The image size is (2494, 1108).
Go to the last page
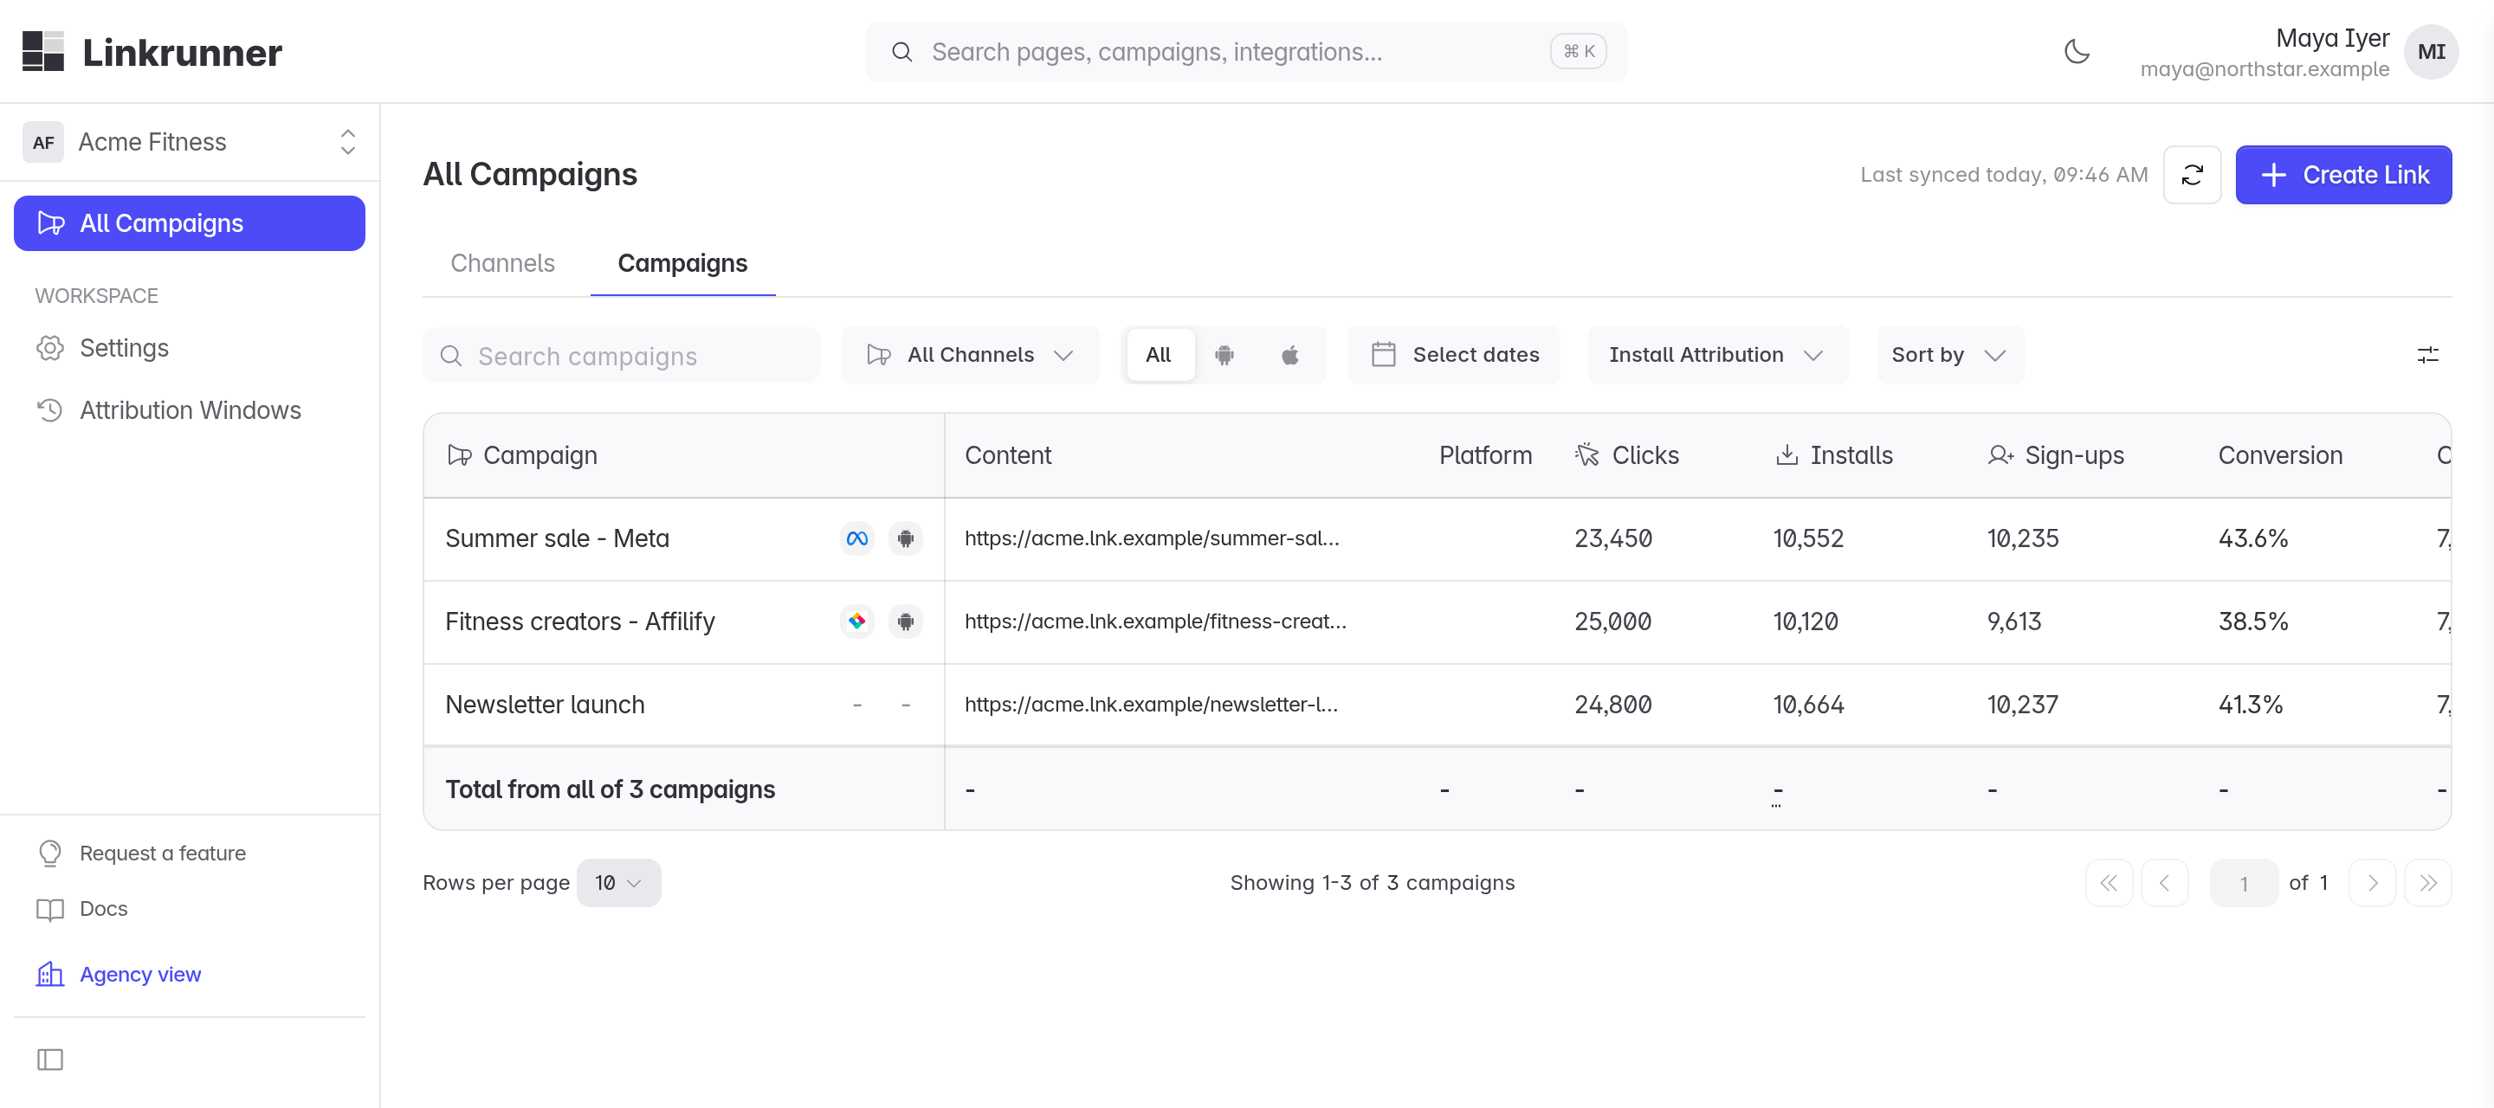click(x=2427, y=883)
